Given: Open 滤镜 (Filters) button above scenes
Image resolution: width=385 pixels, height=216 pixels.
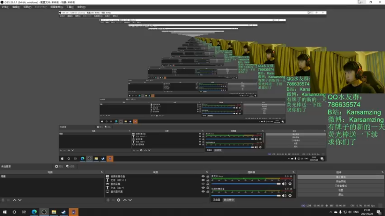Looking at the screenshot, I should tap(70, 166).
